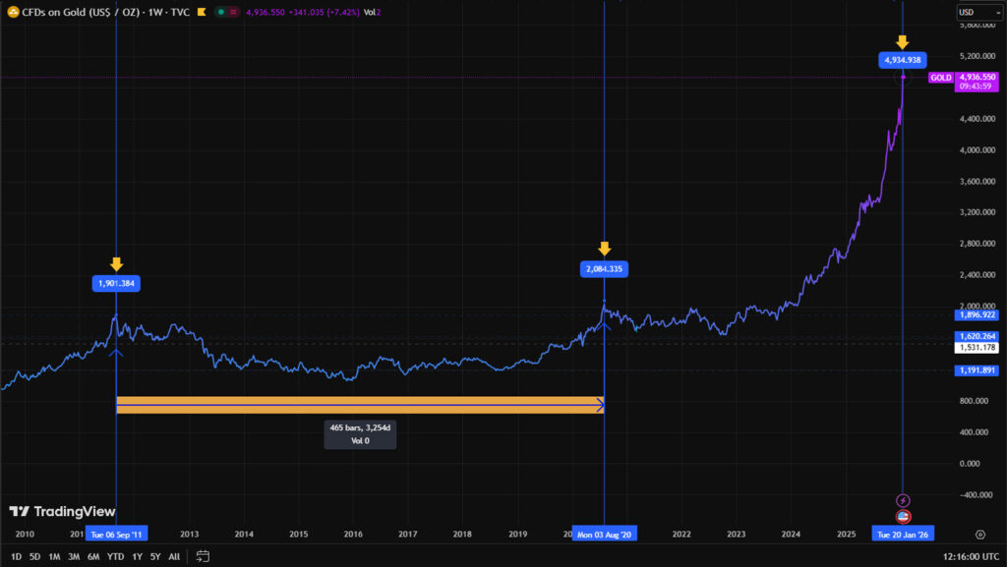
Task: Click the US flag economic event icon
Action: (x=903, y=516)
